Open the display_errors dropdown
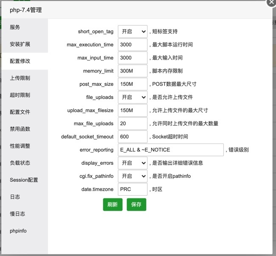Viewport: 276px width, 256px height. (132, 163)
